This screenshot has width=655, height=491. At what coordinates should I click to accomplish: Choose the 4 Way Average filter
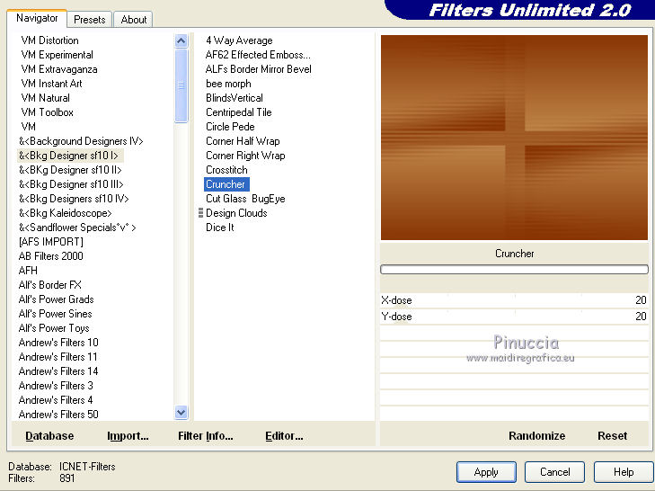[239, 40]
